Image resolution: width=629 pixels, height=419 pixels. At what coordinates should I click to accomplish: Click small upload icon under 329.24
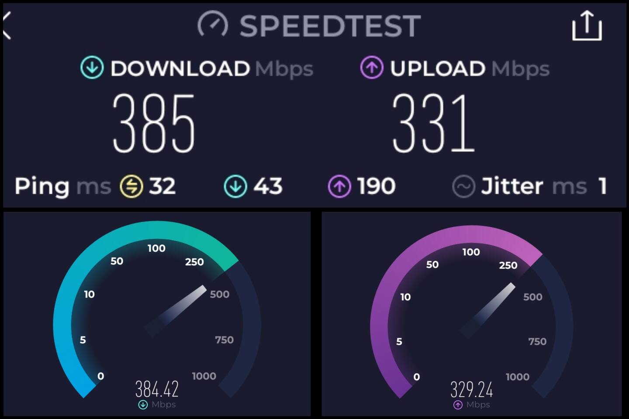[458, 405]
